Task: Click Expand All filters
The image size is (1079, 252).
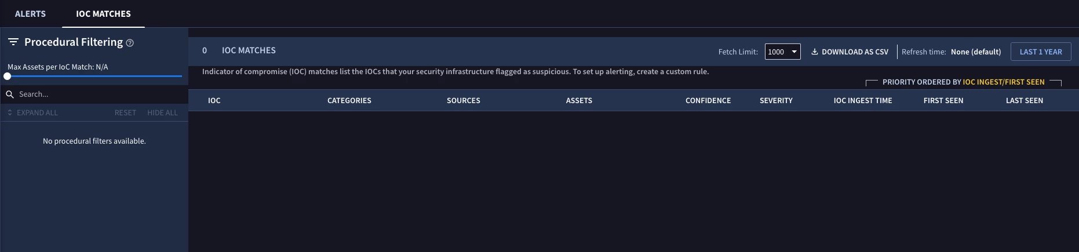Action: [x=32, y=113]
